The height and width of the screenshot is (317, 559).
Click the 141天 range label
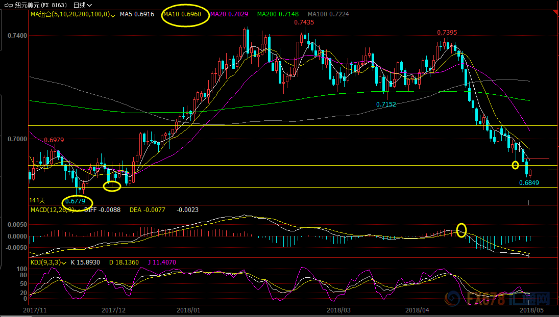pyautogui.click(x=37, y=201)
